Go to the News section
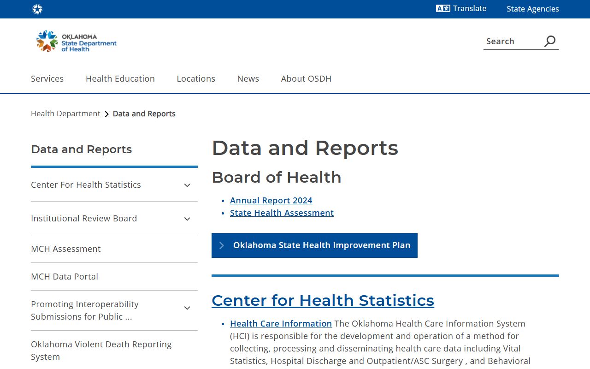Screen dimensions: 590x369 248,78
